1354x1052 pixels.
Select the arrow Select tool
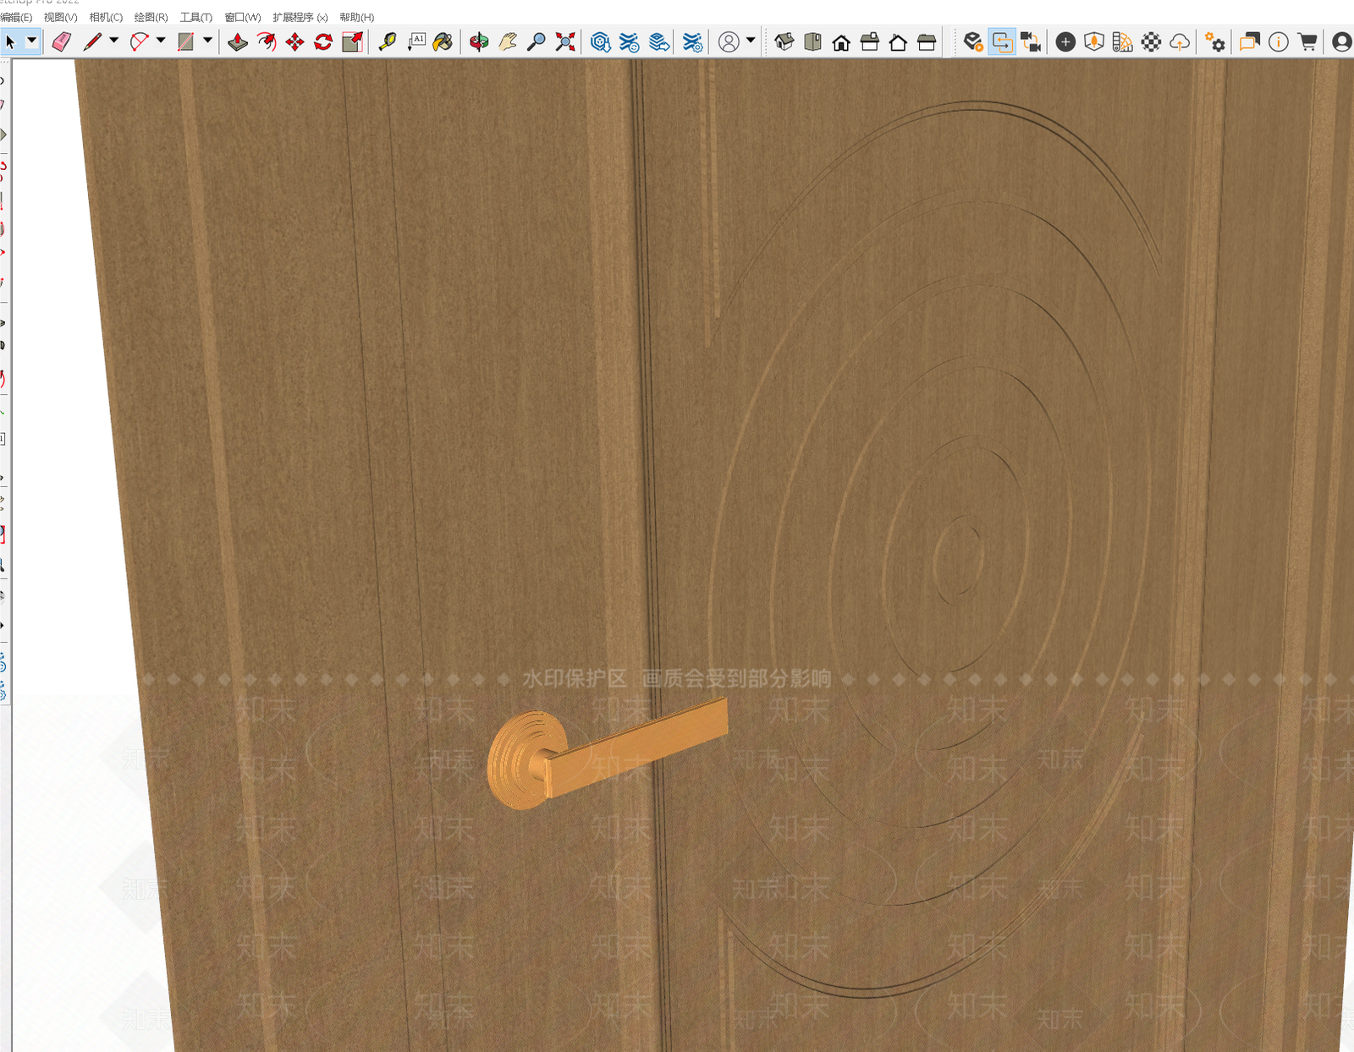10,41
